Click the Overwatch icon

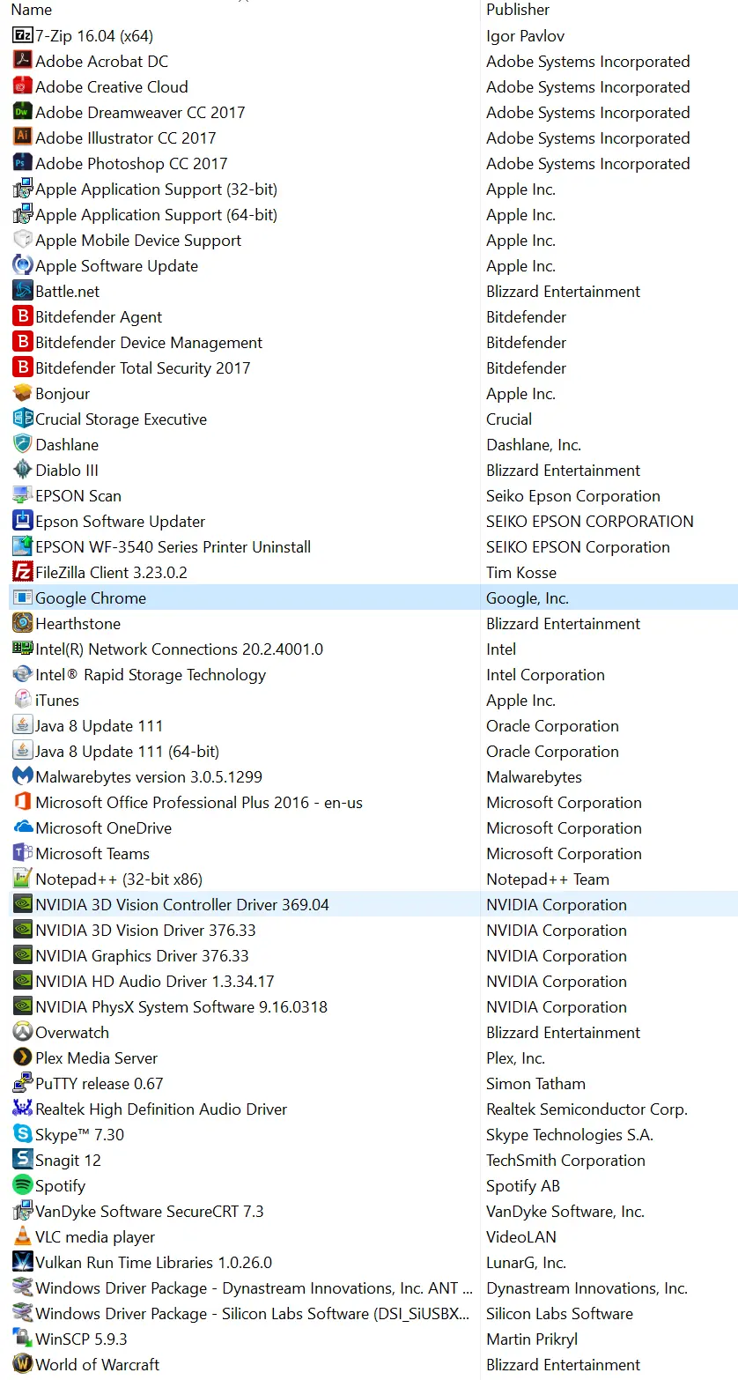[22, 1033]
